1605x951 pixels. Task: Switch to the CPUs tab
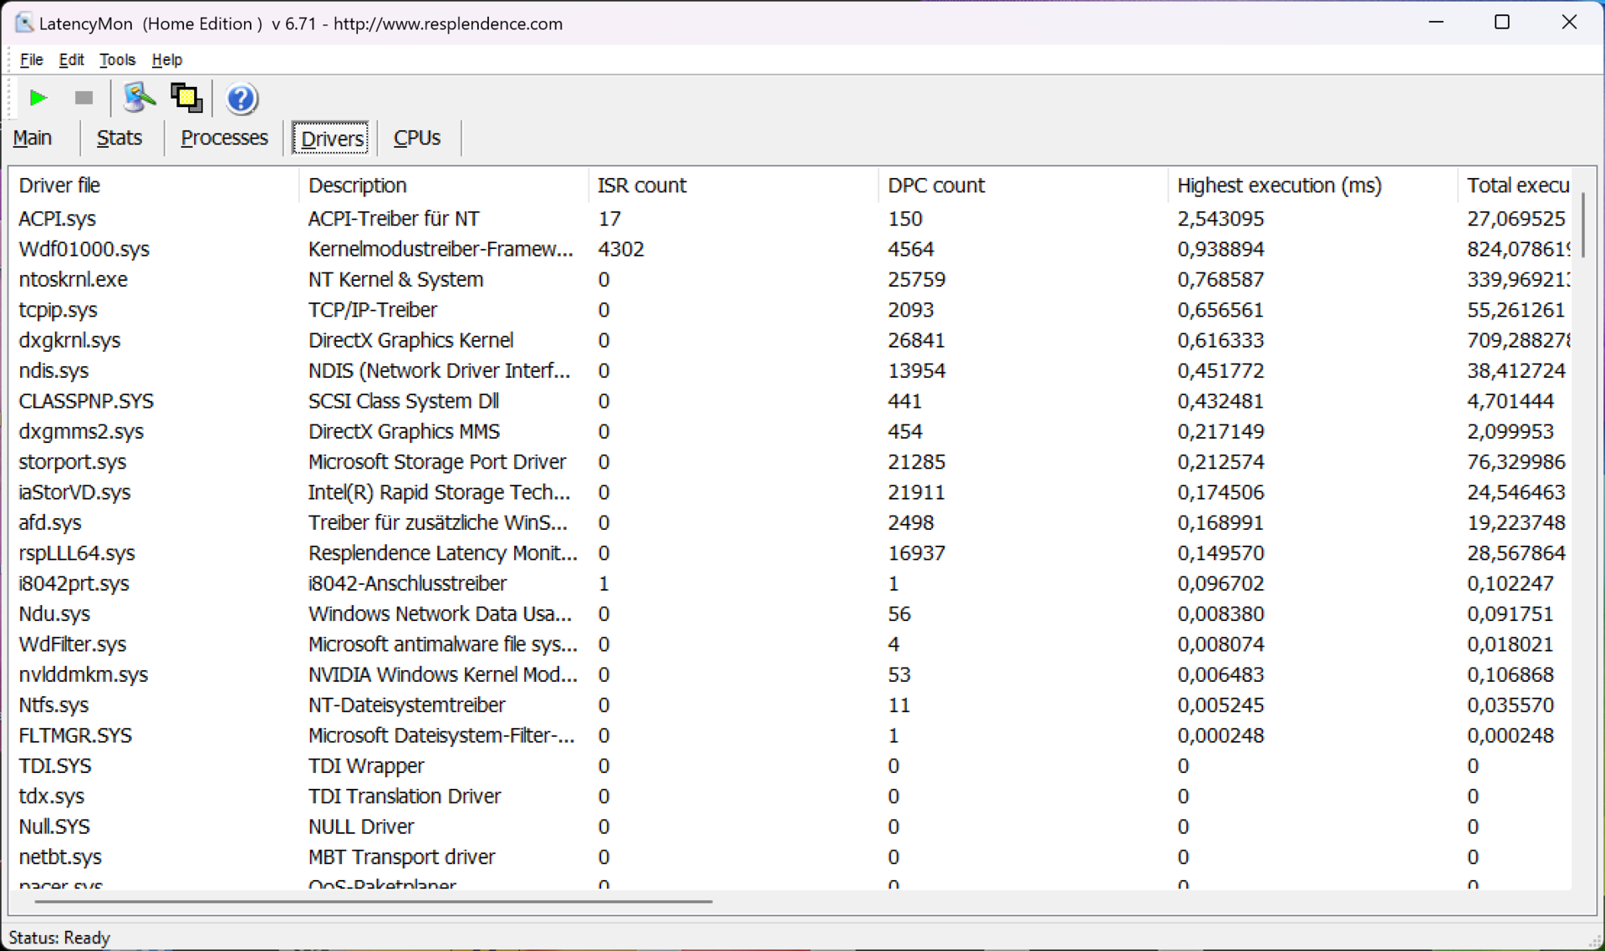click(416, 138)
